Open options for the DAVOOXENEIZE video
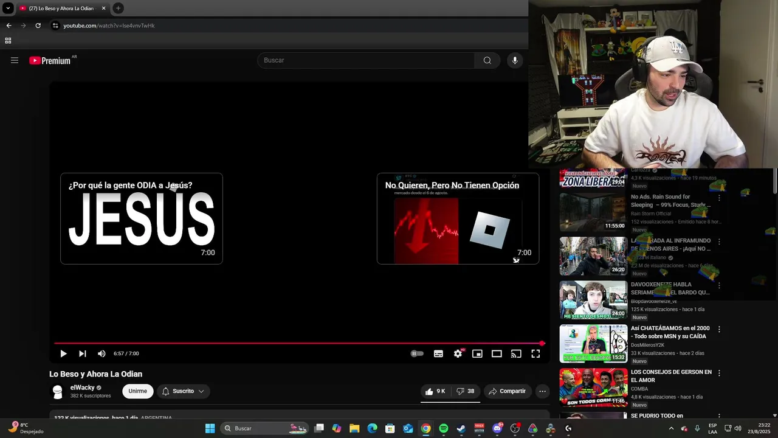This screenshot has width=778, height=438. [719, 285]
